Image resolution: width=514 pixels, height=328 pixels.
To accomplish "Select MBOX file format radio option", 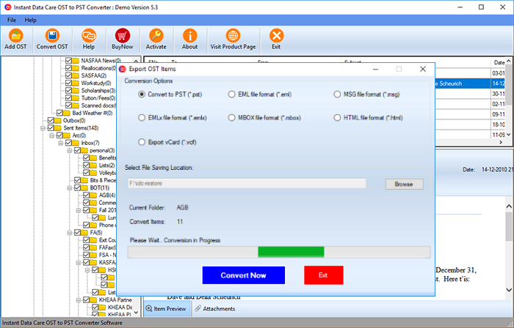I will (232, 118).
